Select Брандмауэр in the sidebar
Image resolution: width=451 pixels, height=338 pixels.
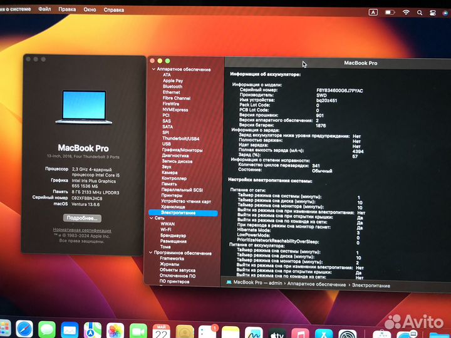173,235
